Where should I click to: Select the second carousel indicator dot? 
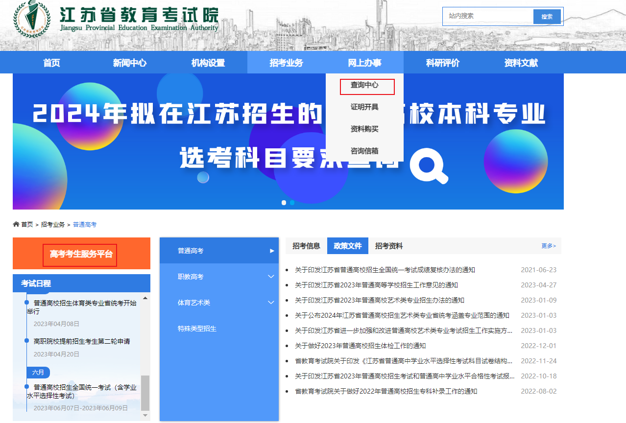[x=292, y=203]
